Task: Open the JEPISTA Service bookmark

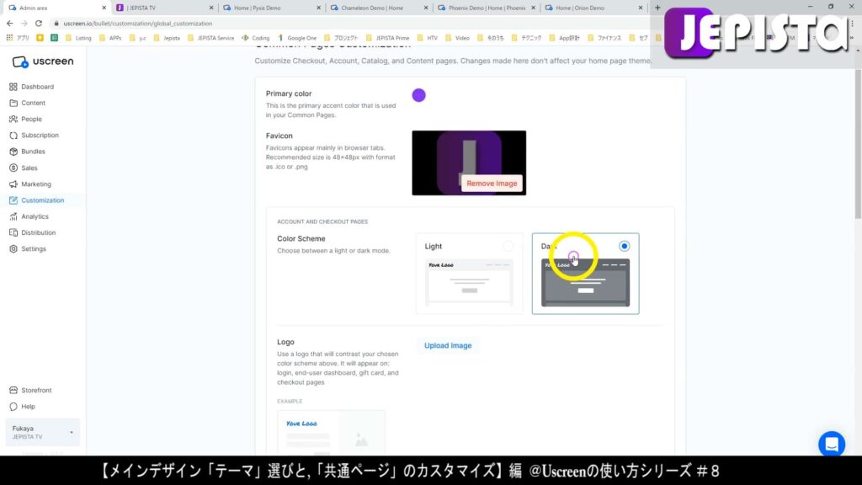Action: click(x=211, y=38)
